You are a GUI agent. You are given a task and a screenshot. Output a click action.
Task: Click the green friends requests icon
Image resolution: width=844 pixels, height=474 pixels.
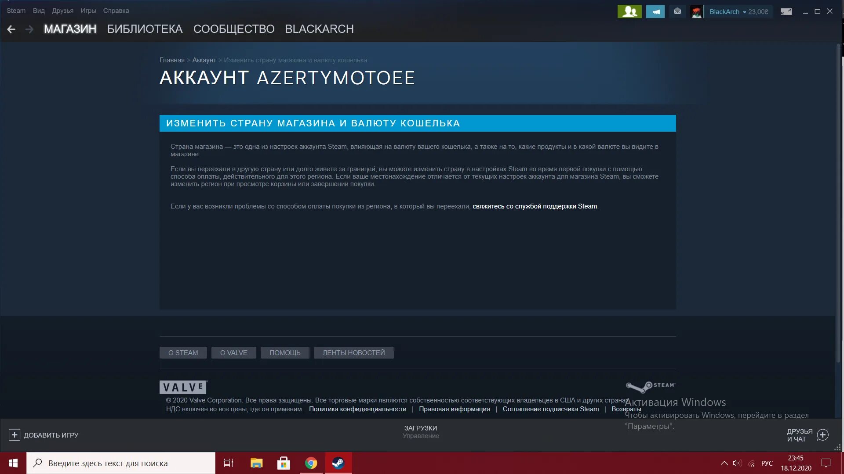coord(629,11)
